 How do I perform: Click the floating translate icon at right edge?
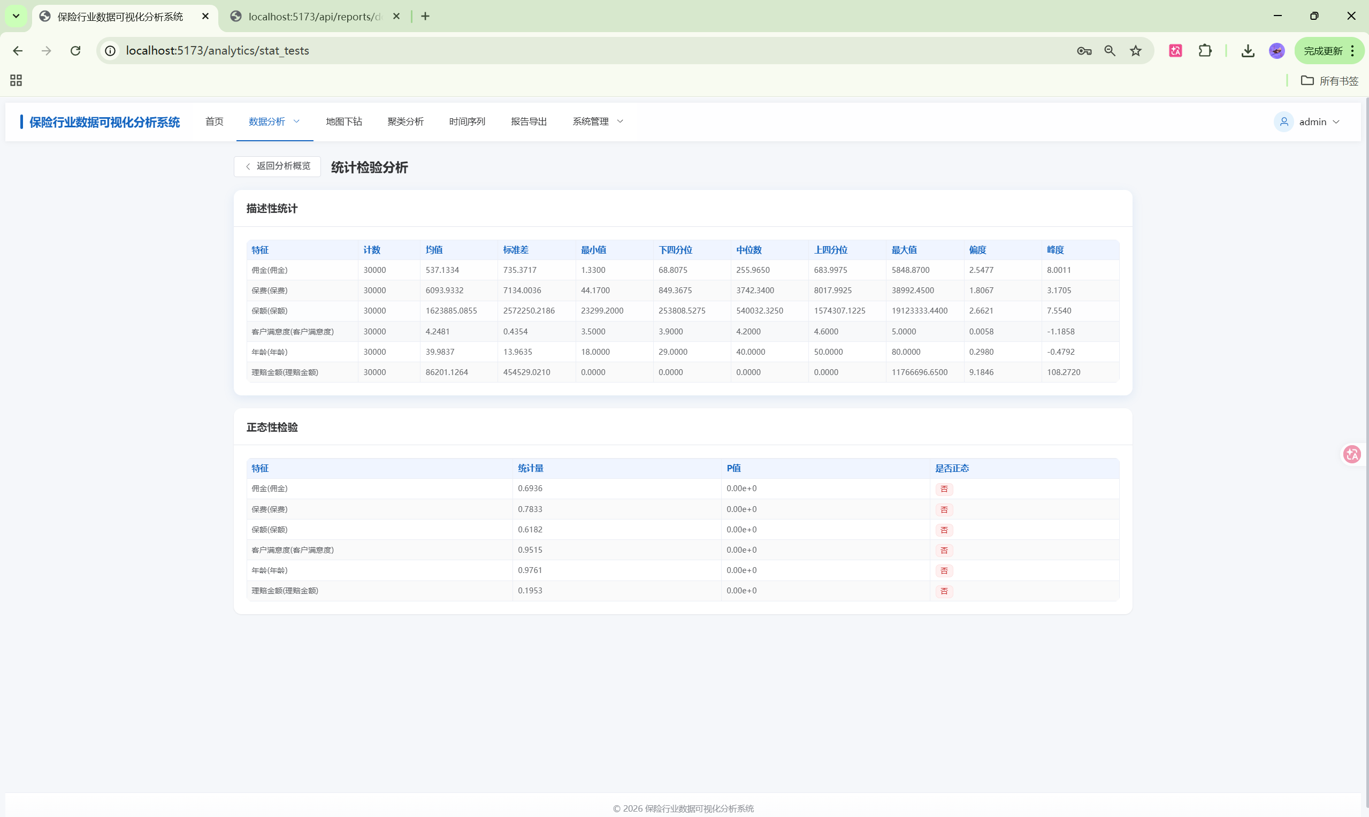click(x=1352, y=454)
